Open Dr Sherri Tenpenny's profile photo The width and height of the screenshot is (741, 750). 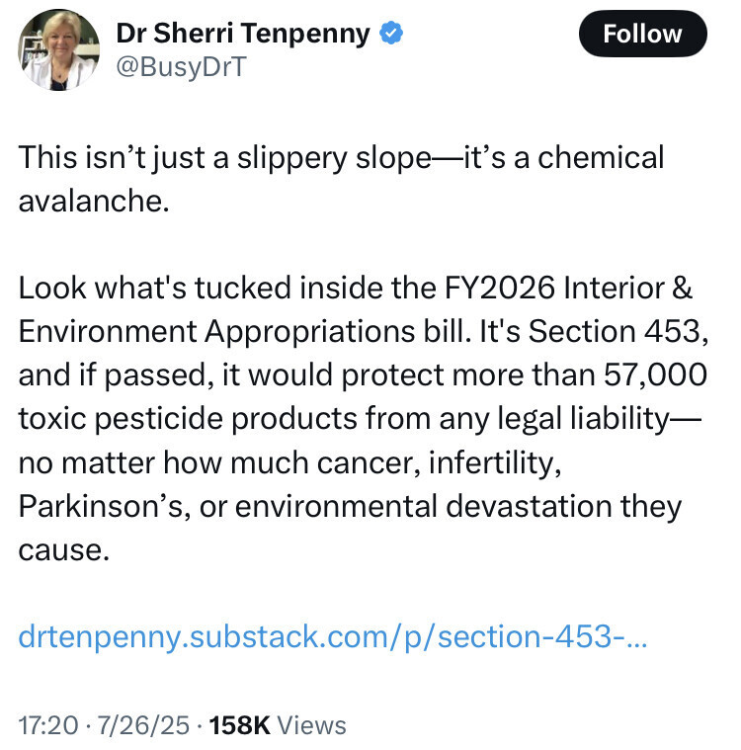point(59,49)
